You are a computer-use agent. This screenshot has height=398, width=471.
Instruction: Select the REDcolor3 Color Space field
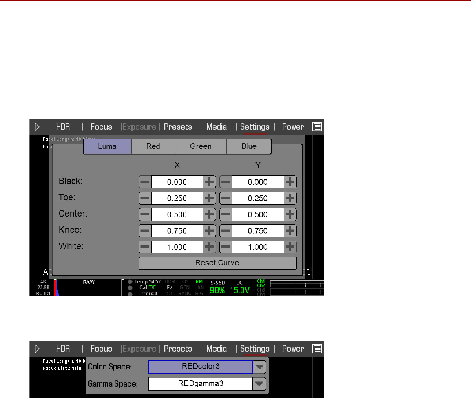point(201,367)
